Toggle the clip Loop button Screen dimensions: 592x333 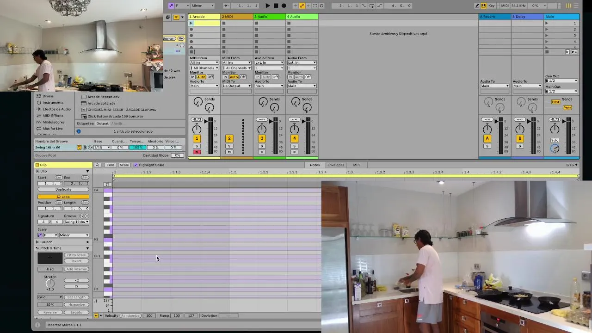click(x=63, y=197)
